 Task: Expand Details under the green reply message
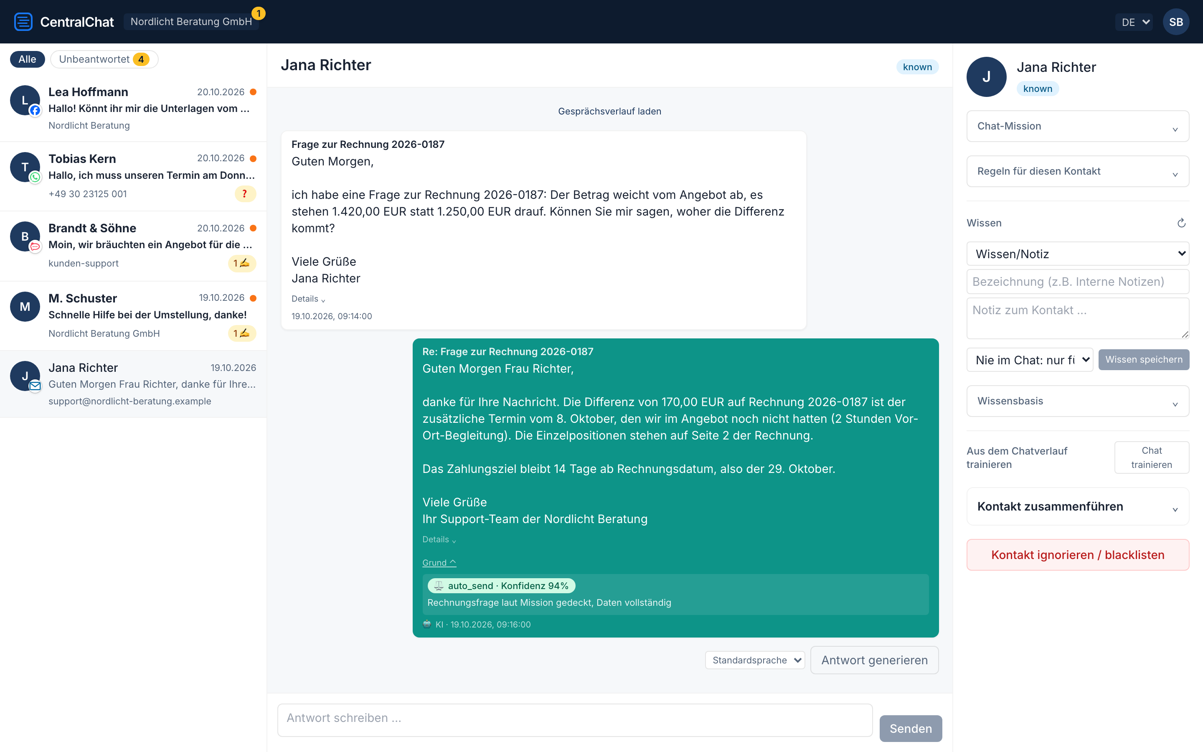point(439,540)
